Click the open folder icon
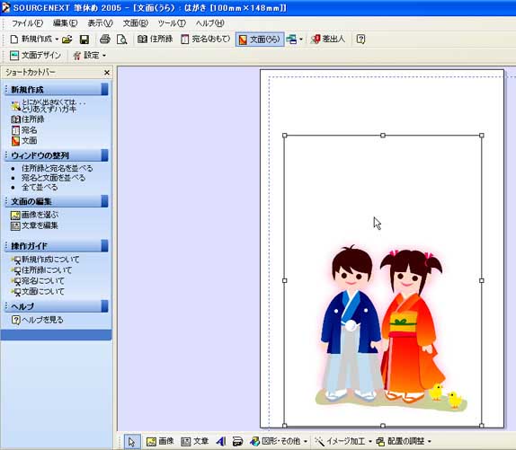The image size is (516, 450). click(67, 40)
